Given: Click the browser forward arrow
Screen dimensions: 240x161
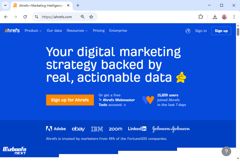Looking at the screenshot, I should pos(15,17).
